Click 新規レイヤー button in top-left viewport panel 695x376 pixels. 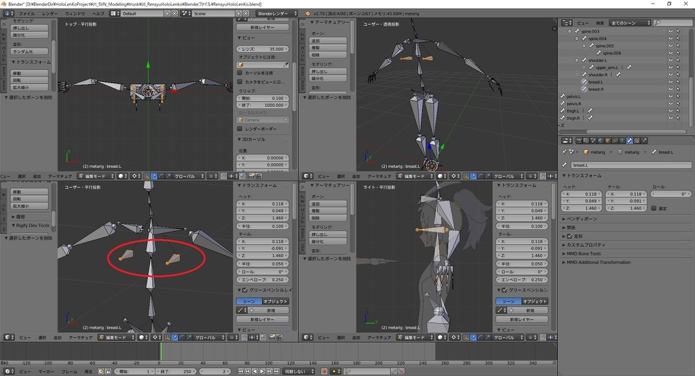tap(263, 27)
